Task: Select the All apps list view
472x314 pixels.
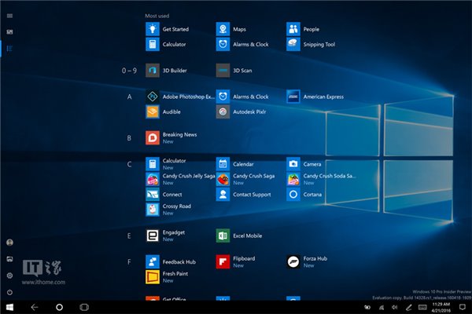Action: (x=9, y=49)
